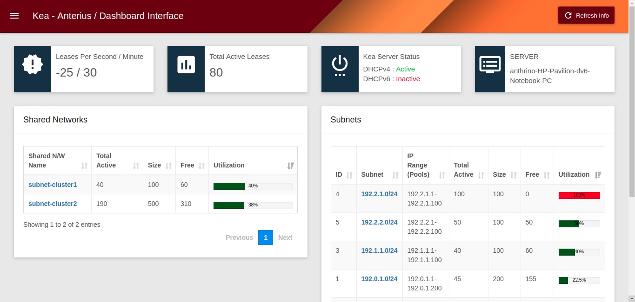Open the subnet-cluster1 shared network link

pyautogui.click(x=53, y=185)
